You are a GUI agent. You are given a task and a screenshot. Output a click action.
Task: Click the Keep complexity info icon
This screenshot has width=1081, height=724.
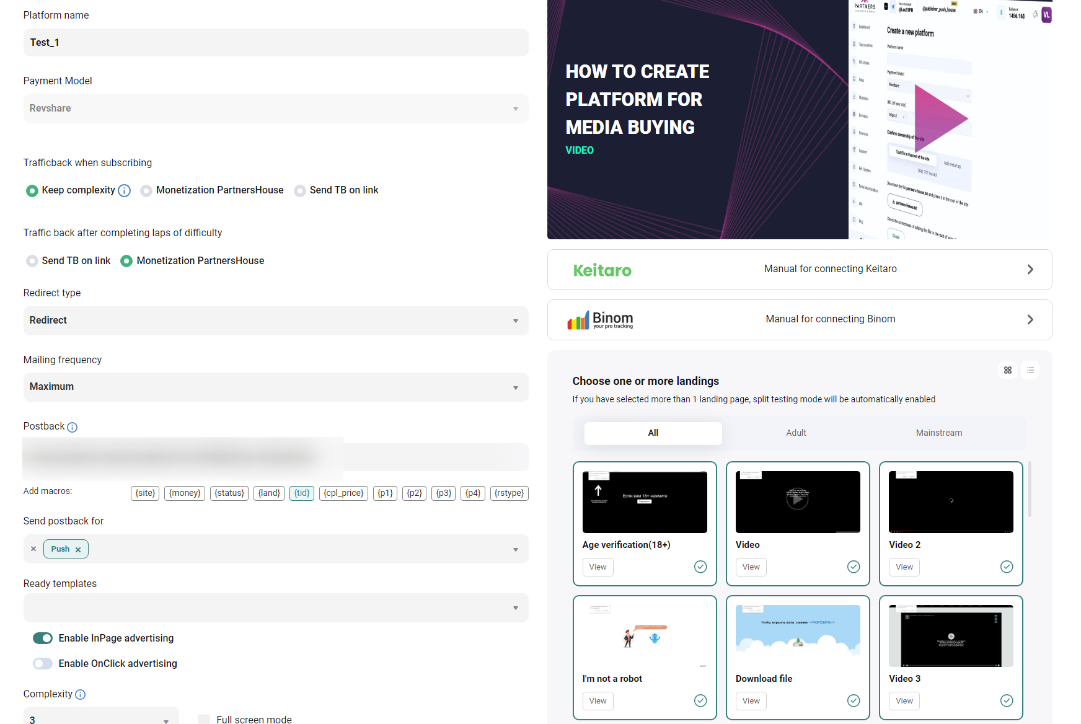coord(125,191)
